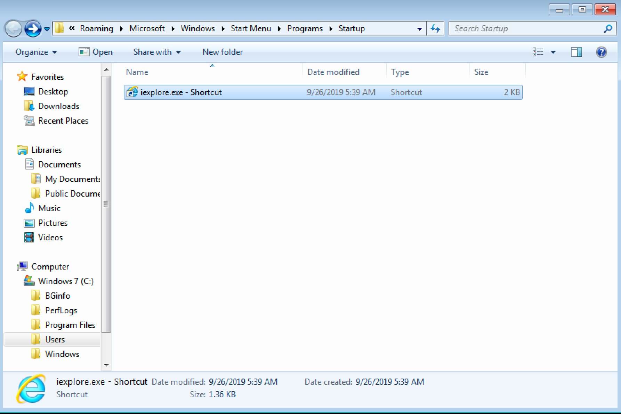The height and width of the screenshot is (414, 621).
Task: Create a New folder
Action: [x=222, y=52]
